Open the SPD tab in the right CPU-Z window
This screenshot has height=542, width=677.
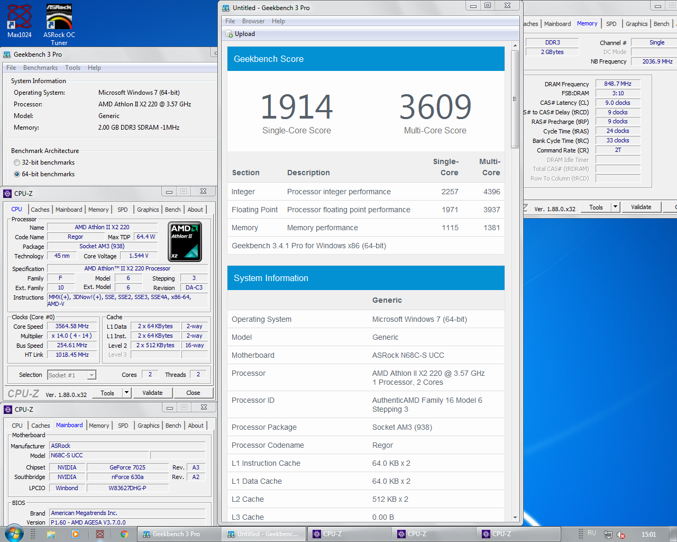[x=611, y=24]
